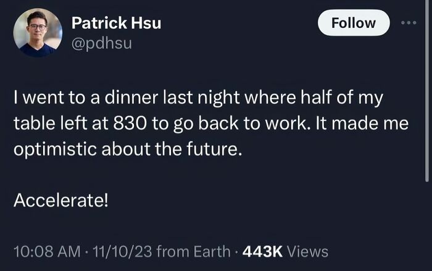Click the 'Accelerate!' line of the tweet
This screenshot has height=271, width=432.
[x=61, y=200]
